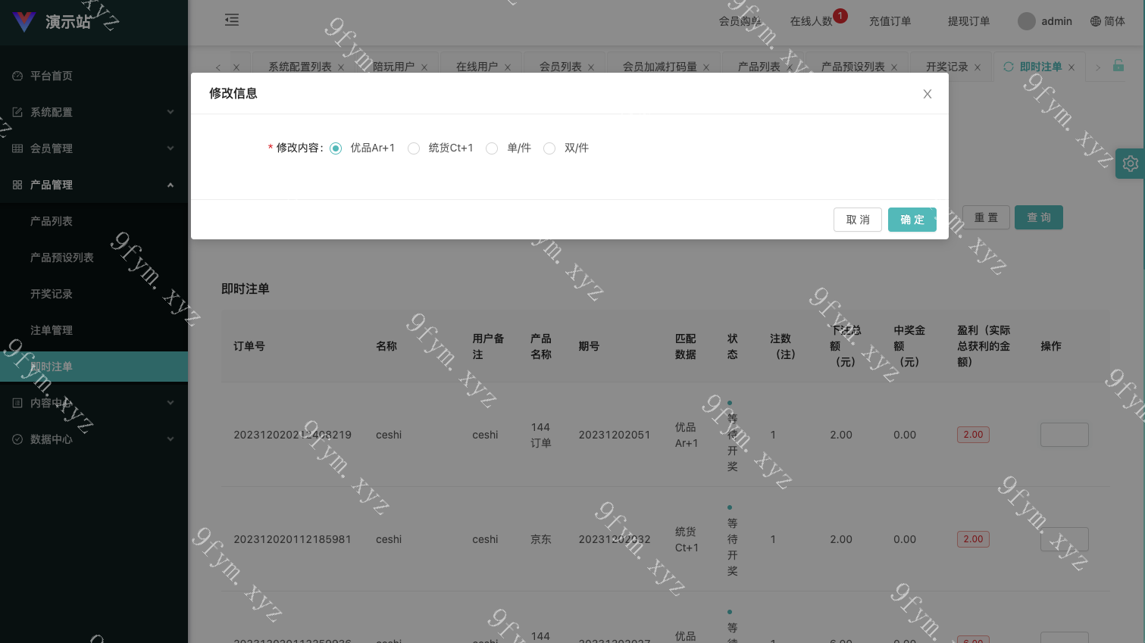Viewport: 1145px width, 643px height.
Task: Expand the 系统配置 sidebar menu
Action: 94,112
